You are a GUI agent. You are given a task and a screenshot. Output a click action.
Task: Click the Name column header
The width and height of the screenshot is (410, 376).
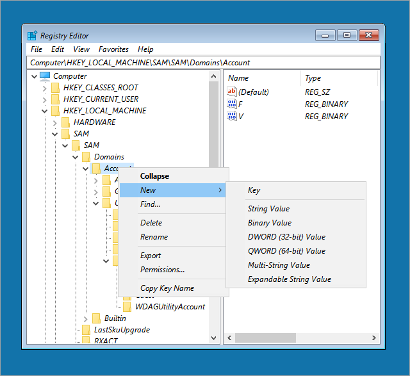262,78
